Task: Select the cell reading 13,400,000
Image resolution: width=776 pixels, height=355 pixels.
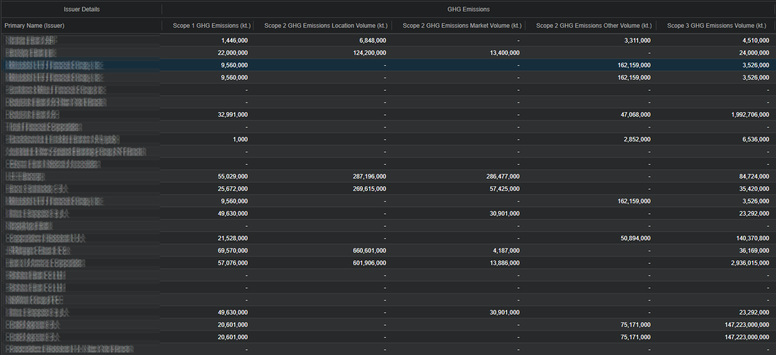Action: point(505,53)
